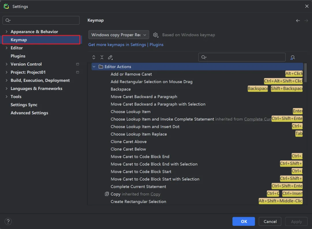Click the back navigation arrow

click(x=298, y=20)
